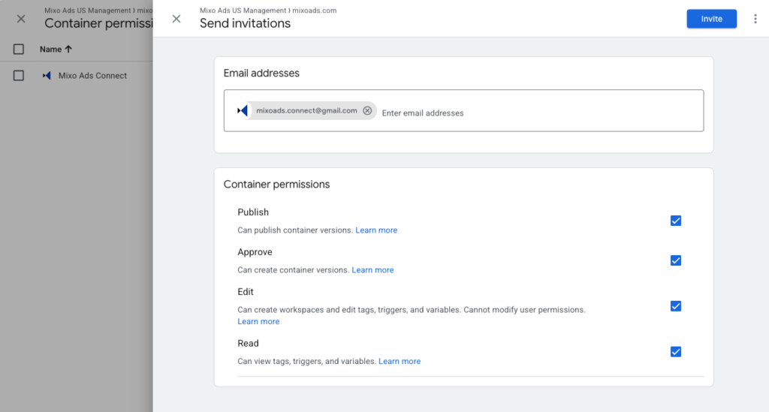Click the Mixo logo in email chip

[243, 111]
